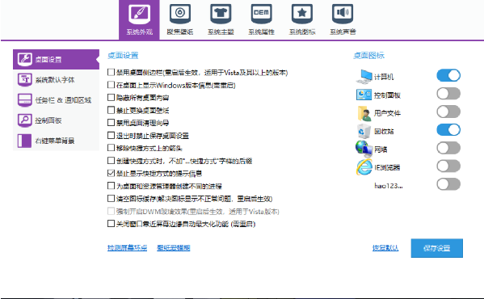
Task: Click the 恢复默认 link
Action: 385,248
